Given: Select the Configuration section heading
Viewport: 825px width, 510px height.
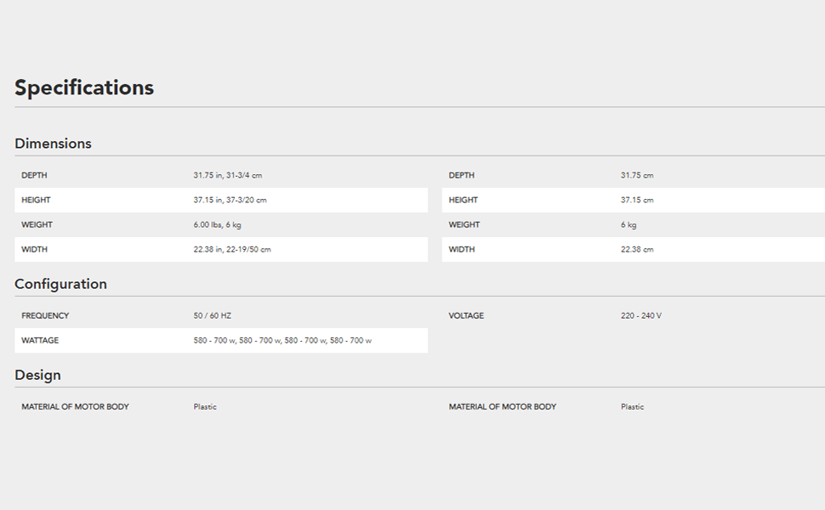Looking at the screenshot, I should (60, 284).
